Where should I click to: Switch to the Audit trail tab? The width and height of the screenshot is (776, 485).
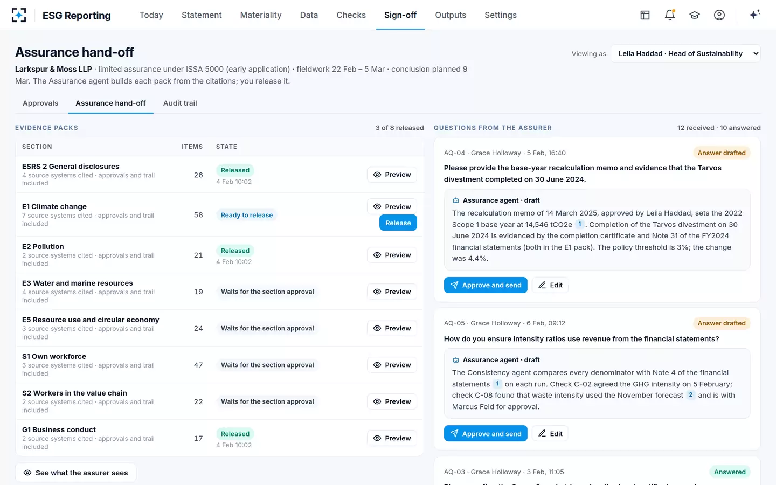[x=180, y=103]
